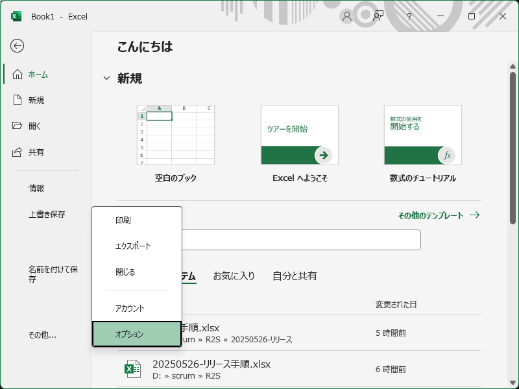Image resolution: width=519 pixels, height=389 pixels.
Task: Select 上書き保存 in the sidebar
Action: (x=47, y=215)
